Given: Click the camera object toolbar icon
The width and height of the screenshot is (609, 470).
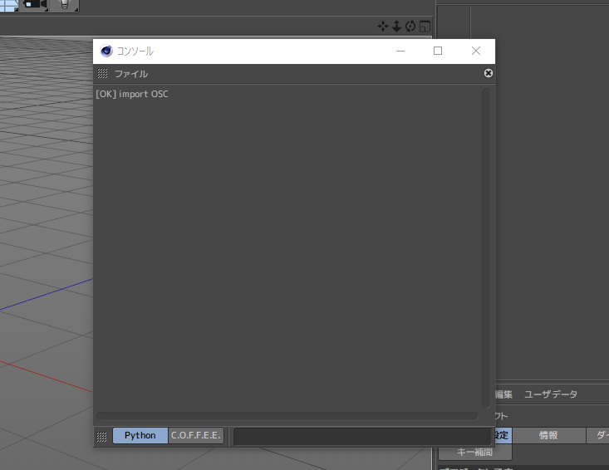Looking at the screenshot, I should pos(35,5).
